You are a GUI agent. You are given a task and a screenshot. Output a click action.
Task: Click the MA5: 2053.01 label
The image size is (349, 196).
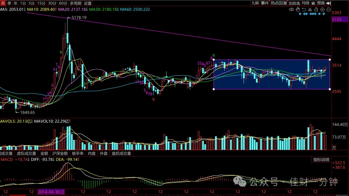[x=13, y=9]
